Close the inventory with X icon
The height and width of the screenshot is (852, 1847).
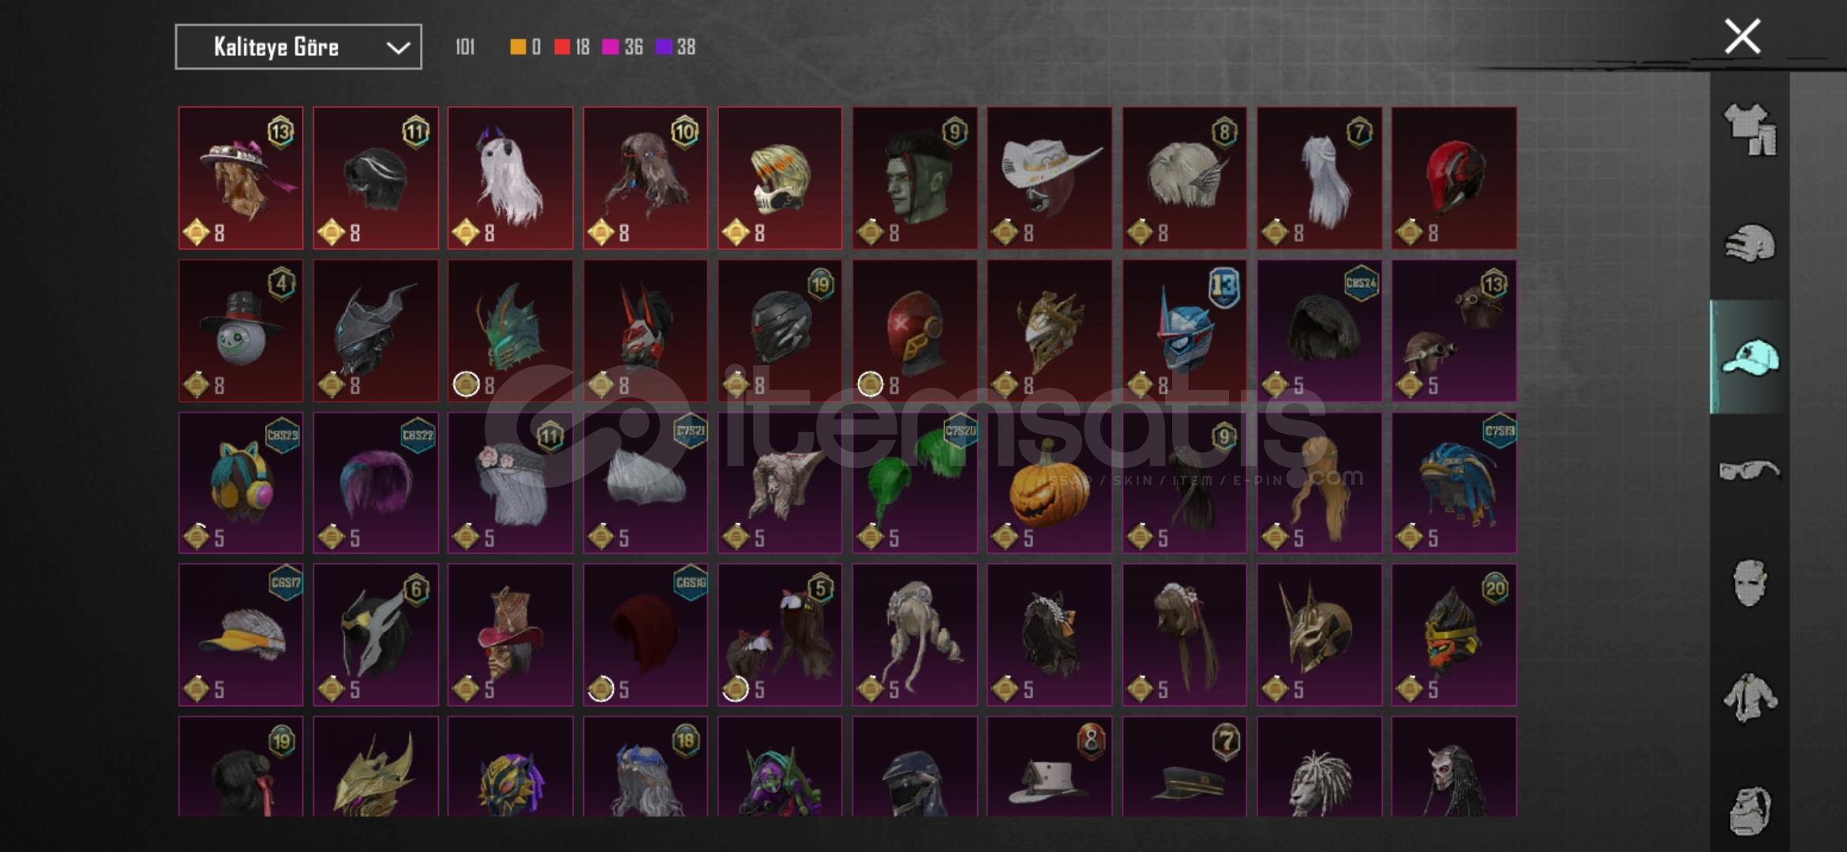(1742, 36)
